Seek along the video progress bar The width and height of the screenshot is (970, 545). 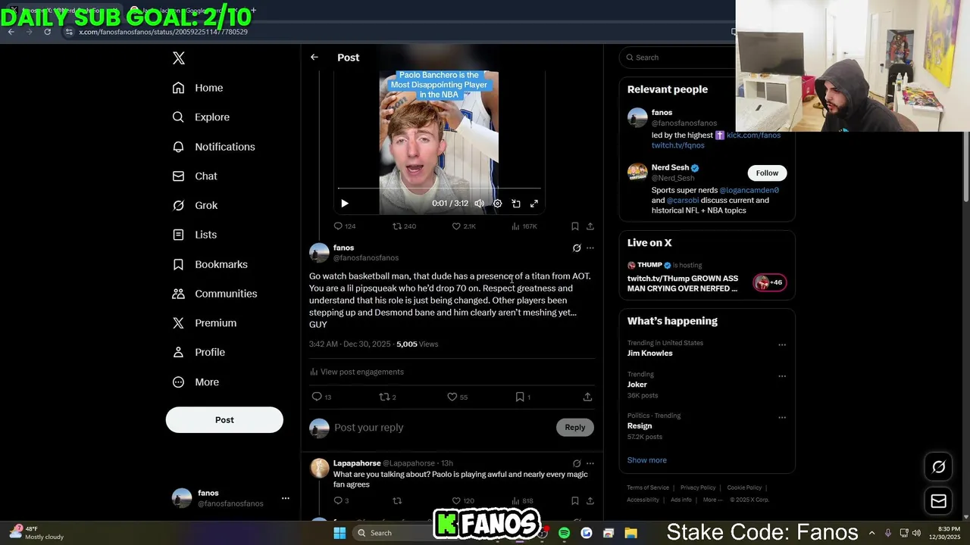(x=440, y=188)
